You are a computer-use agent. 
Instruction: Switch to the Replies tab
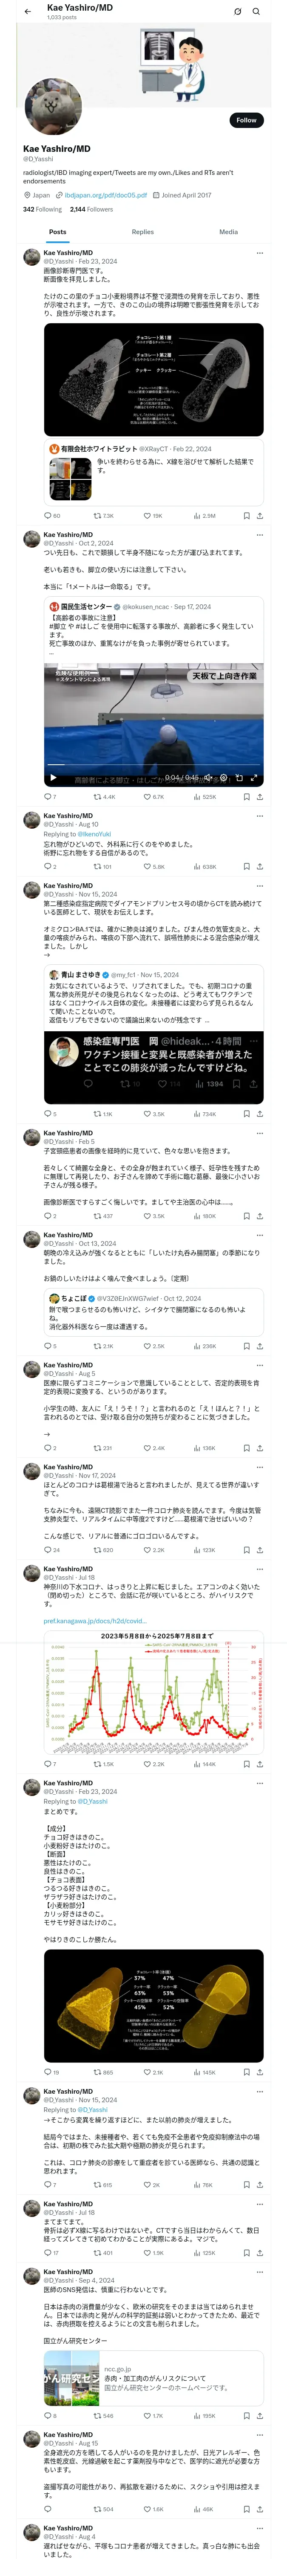tap(142, 232)
